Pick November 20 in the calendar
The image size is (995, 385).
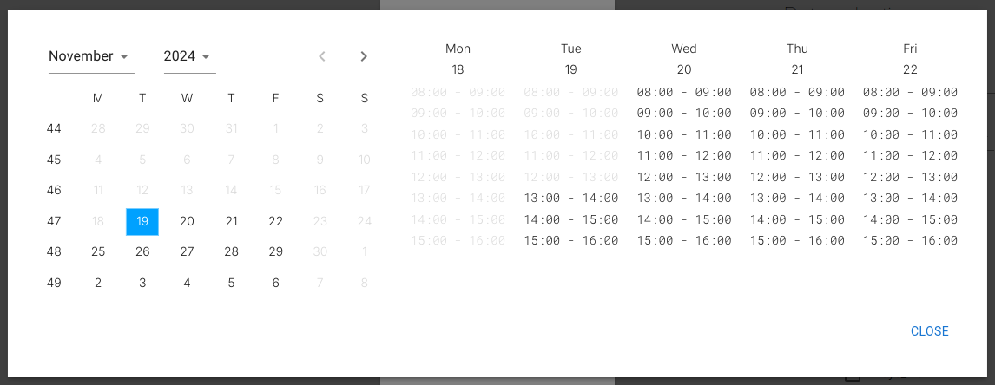187,221
